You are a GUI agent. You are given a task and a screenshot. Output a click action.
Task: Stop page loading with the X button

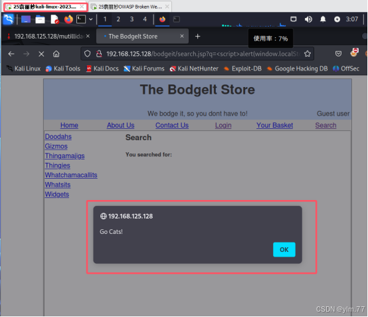tap(41, 54)
